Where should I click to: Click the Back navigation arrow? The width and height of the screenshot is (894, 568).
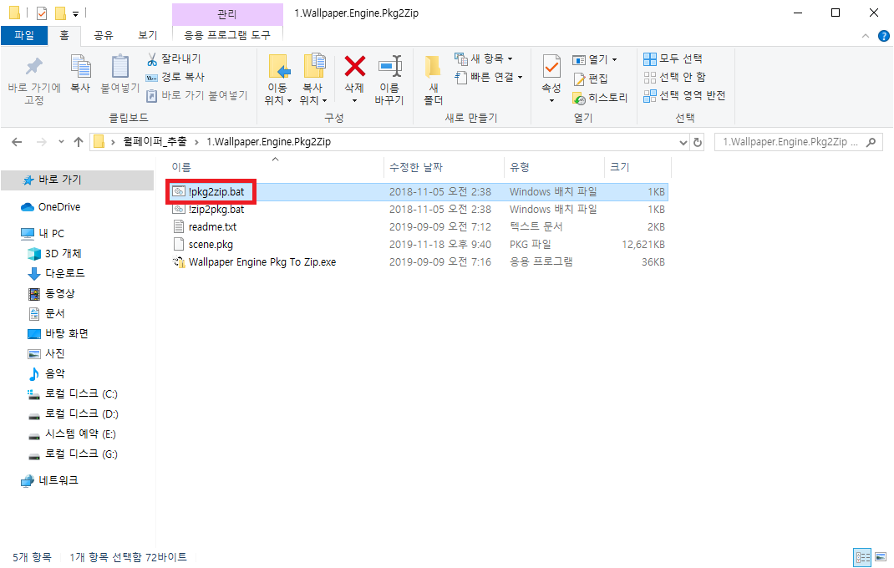(x=17, y=142)
